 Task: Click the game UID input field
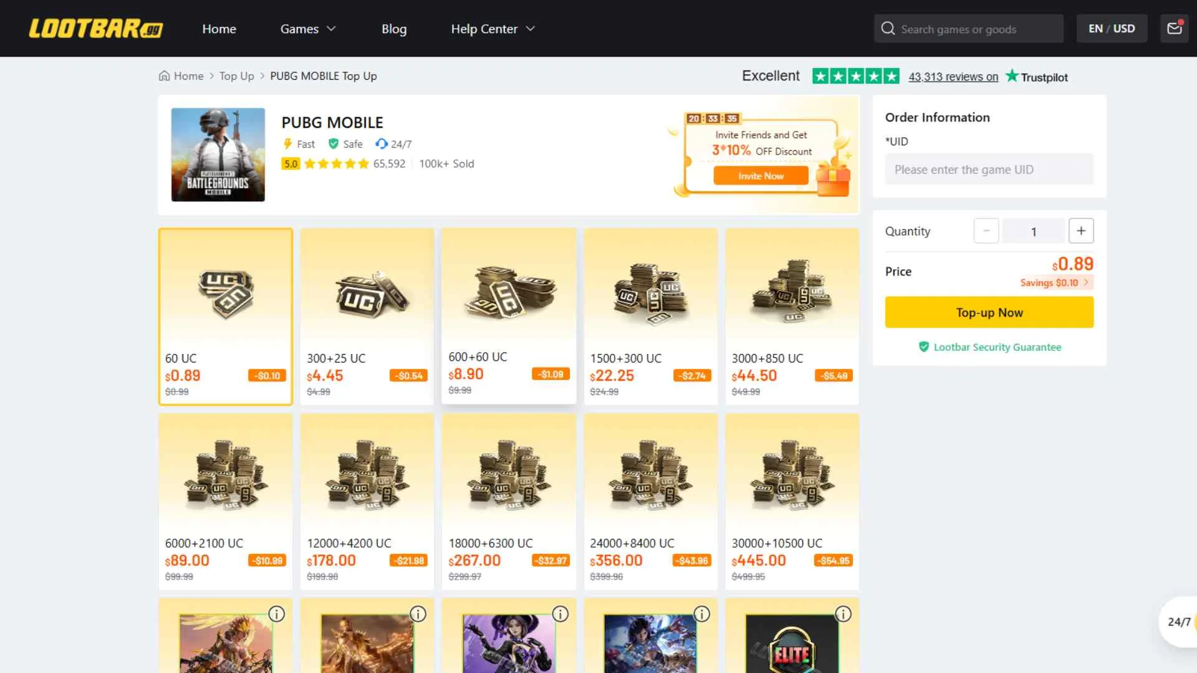click(989, 169)
